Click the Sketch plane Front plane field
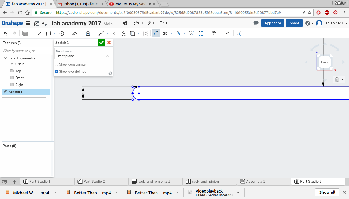This screenshot has width=349, height=199. 83,53
